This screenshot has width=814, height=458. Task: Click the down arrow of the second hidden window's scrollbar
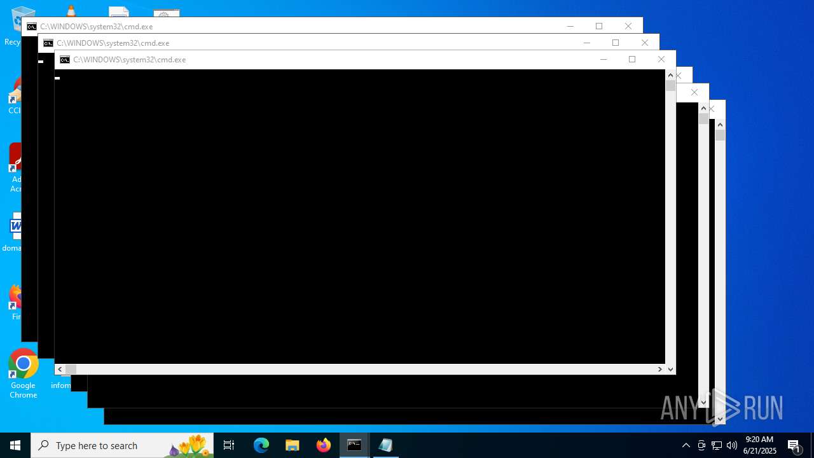click(703, 402)
